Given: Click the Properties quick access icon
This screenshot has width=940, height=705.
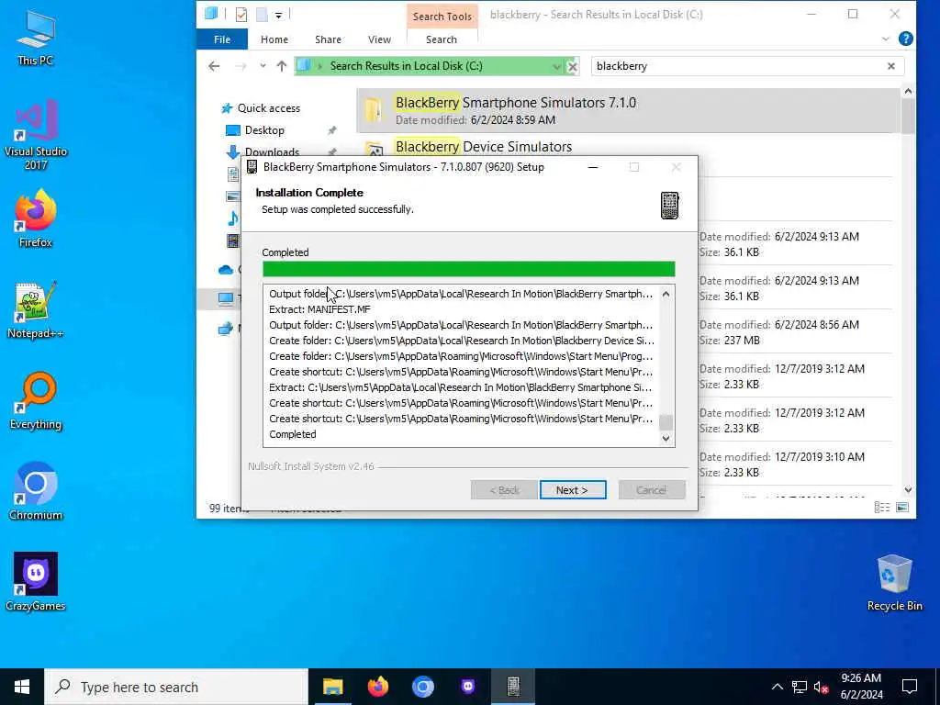Looking at the screenshot, I should click(x=241, y=15).
